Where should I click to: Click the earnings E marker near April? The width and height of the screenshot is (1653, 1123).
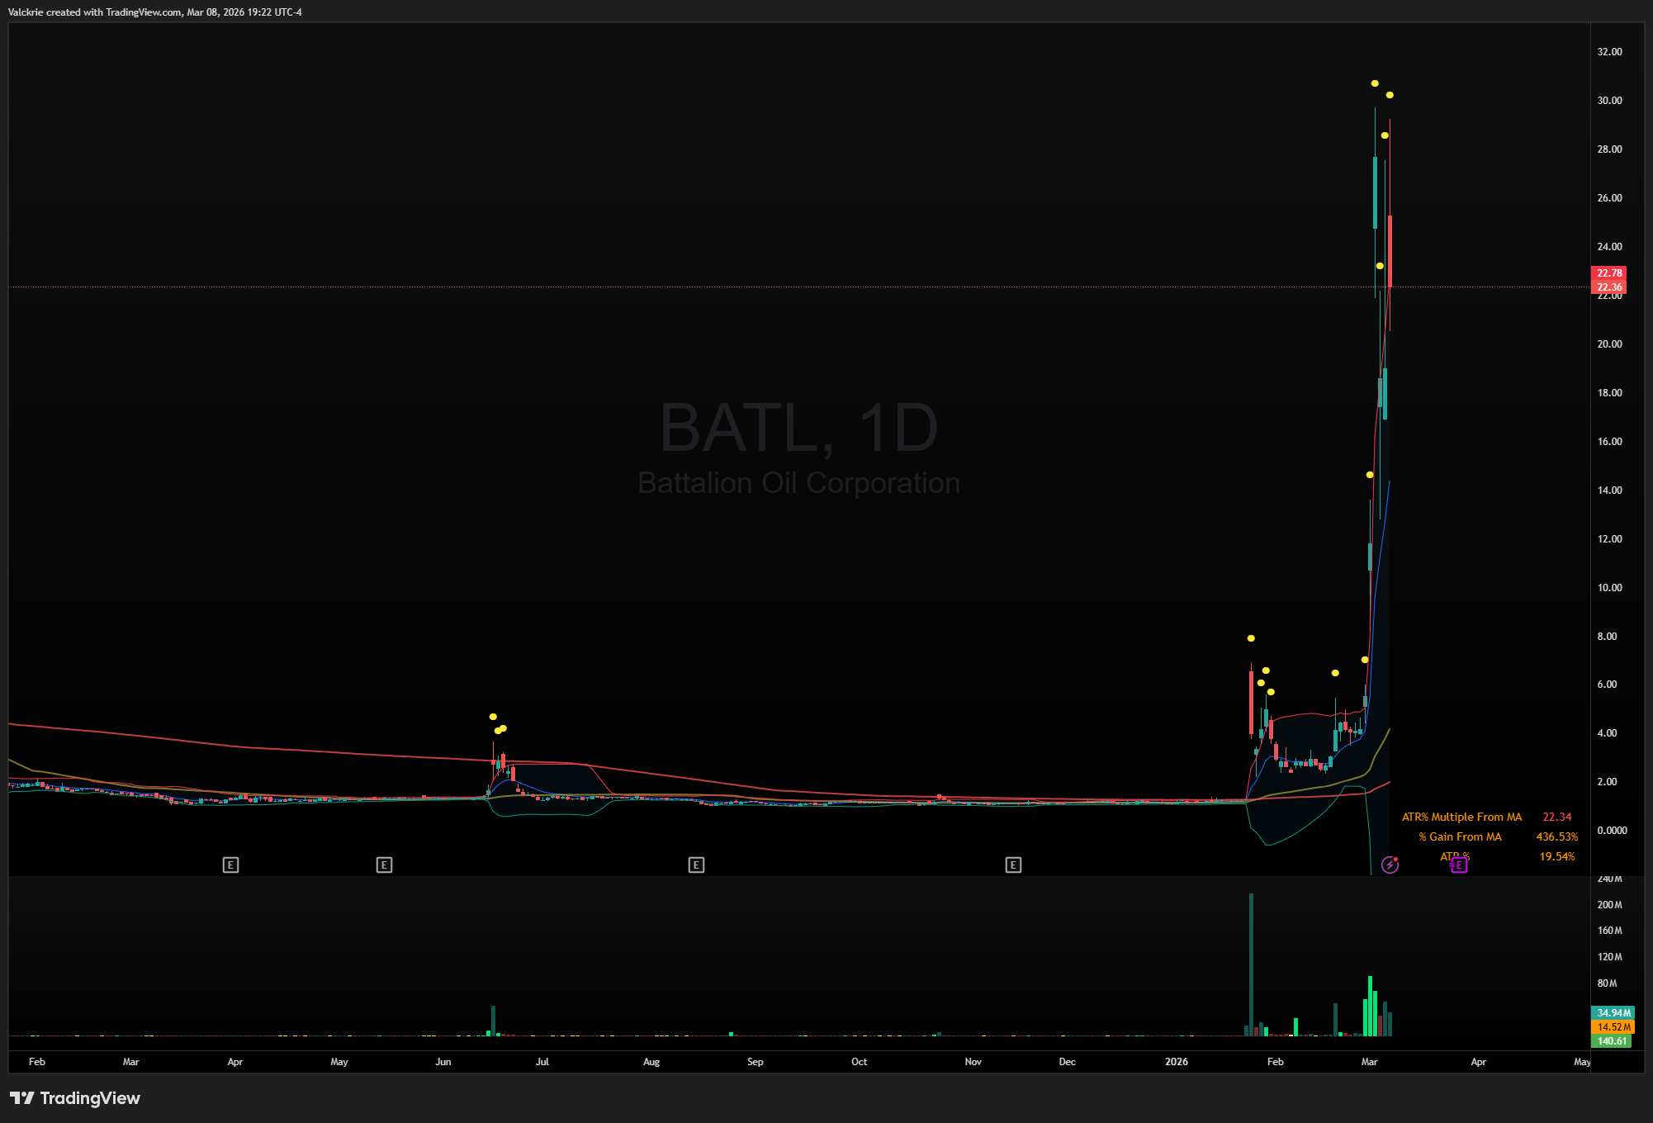[x=230, y=865]
